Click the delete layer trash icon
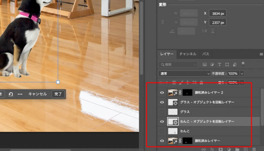The height and width of the screenshot is (151, 264). (x=254, y=149)
